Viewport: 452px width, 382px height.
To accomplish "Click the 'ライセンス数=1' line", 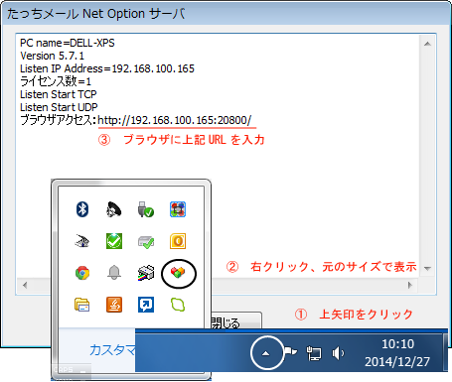I will coord(56,81).
